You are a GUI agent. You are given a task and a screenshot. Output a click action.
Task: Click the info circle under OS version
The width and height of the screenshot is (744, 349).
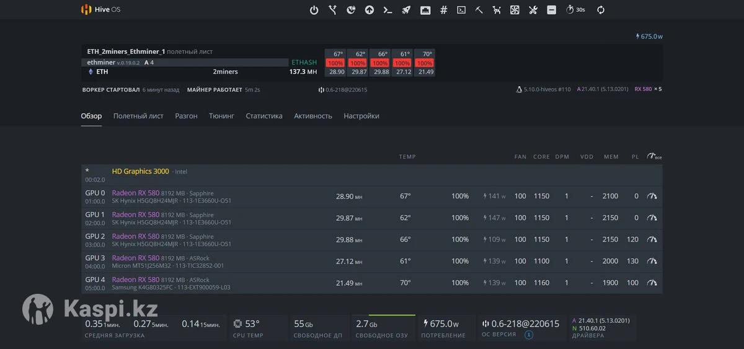click(529, 335)
